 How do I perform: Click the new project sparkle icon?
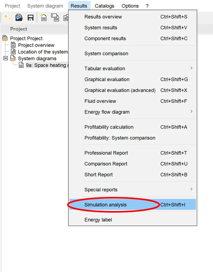click(7, 18)
